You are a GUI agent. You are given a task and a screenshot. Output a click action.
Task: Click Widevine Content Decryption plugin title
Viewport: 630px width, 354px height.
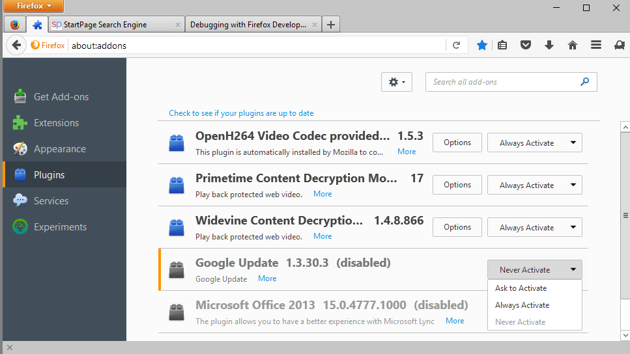[279, 221]
